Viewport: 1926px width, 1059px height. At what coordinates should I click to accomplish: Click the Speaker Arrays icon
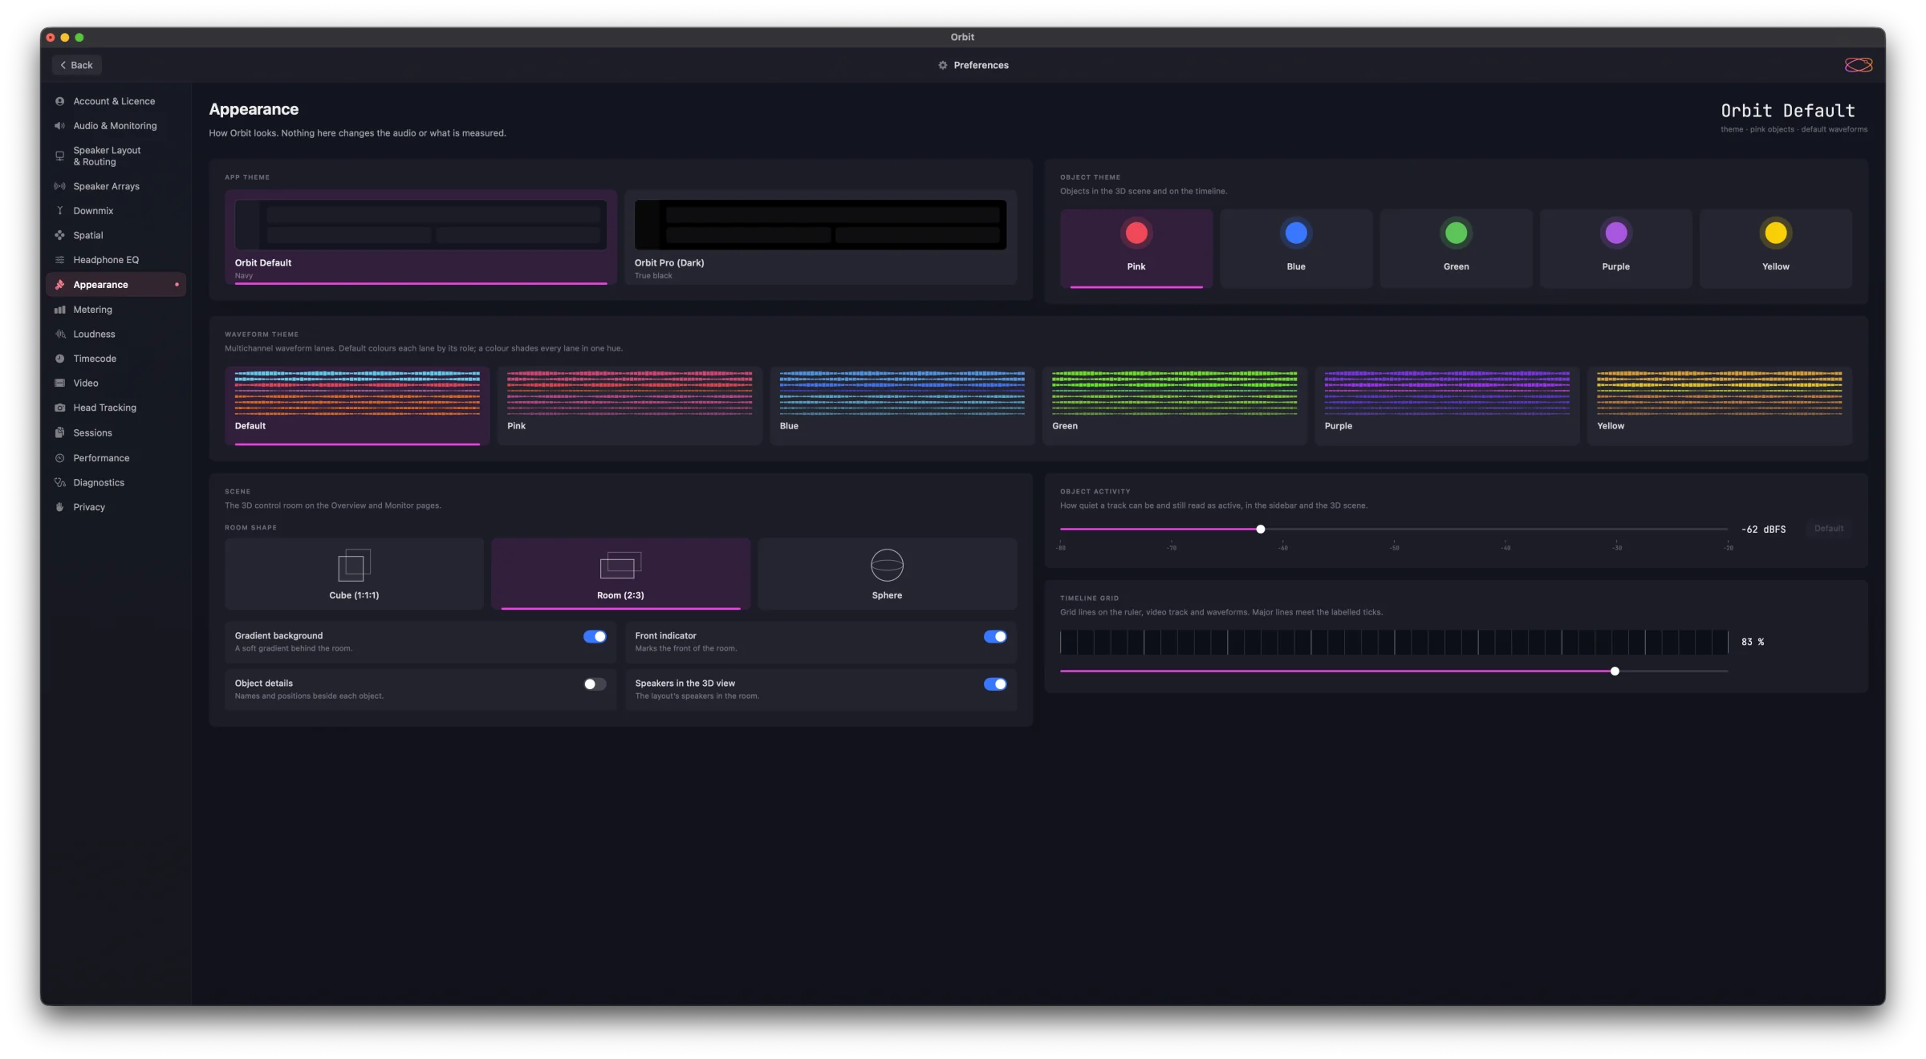pos(59,186)
